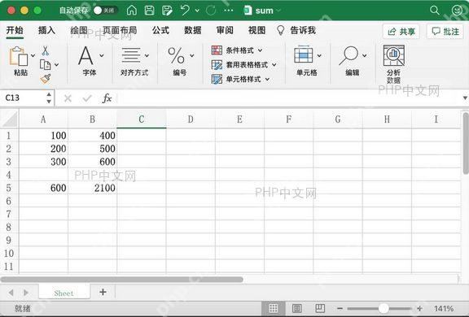
Task: Click the vertical scrollbar thumb
Action: 466,143
